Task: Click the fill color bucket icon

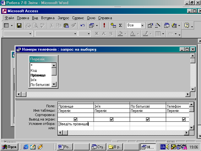Action: click(120, 34)
